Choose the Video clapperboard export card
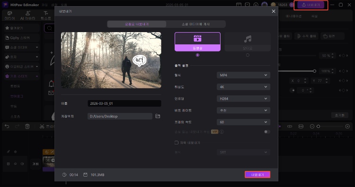The width and height of the screenshot is (355, 187). click(x=197, y=42)
